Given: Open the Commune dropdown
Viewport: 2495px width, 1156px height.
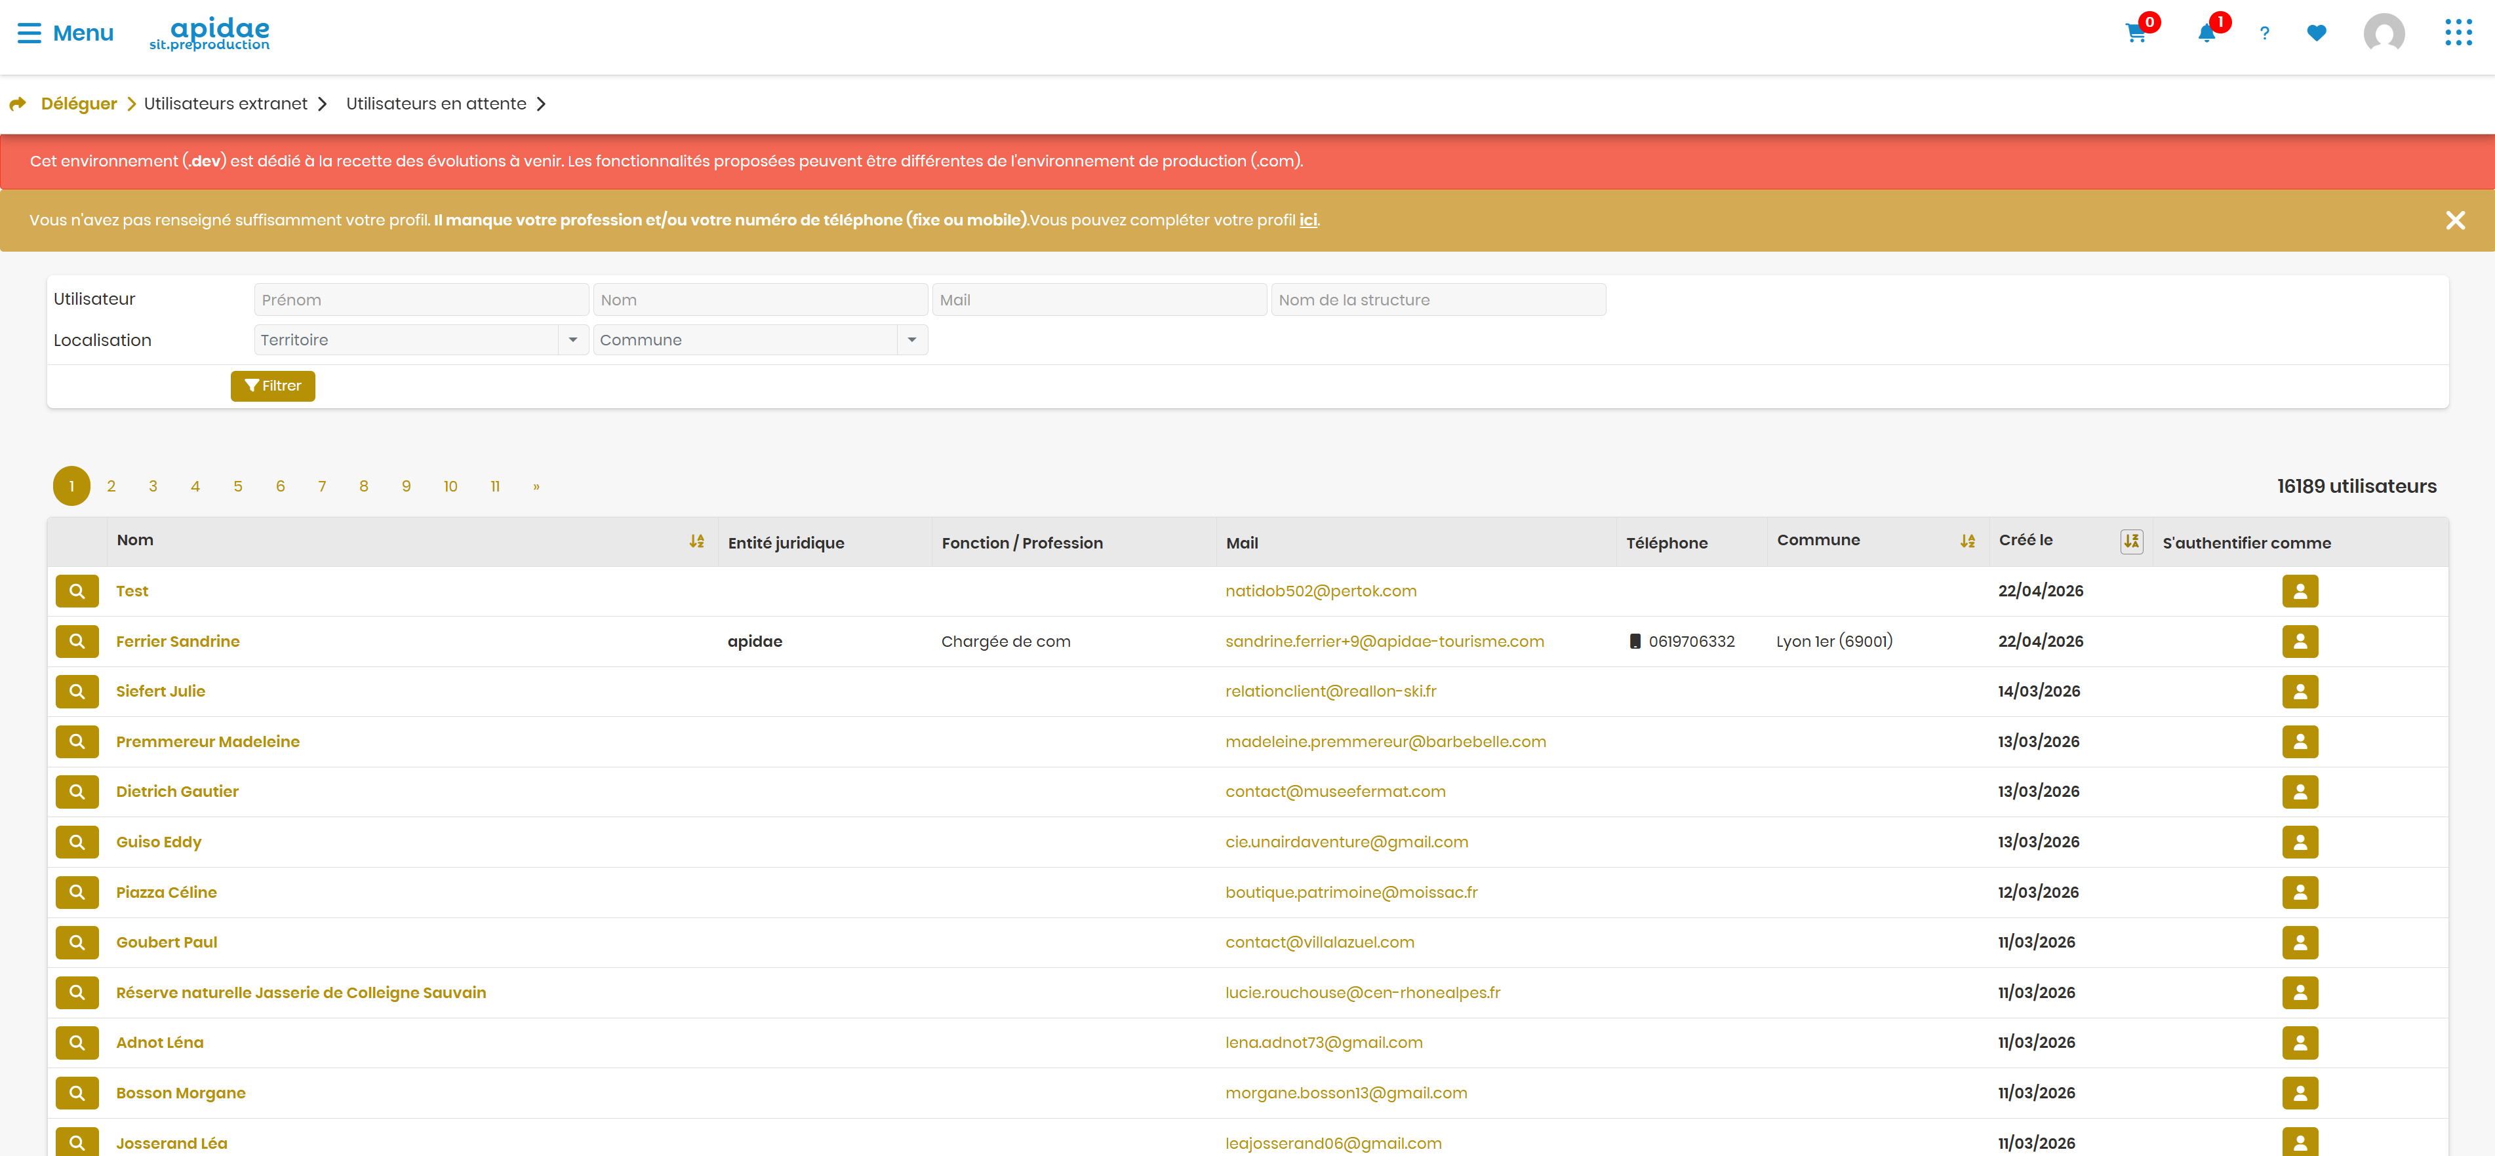Looking at the screenshot, I should [761, 340].
